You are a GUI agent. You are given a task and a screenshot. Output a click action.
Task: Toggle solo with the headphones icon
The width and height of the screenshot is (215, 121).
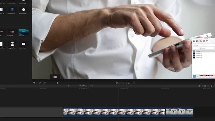coord(205,86)
